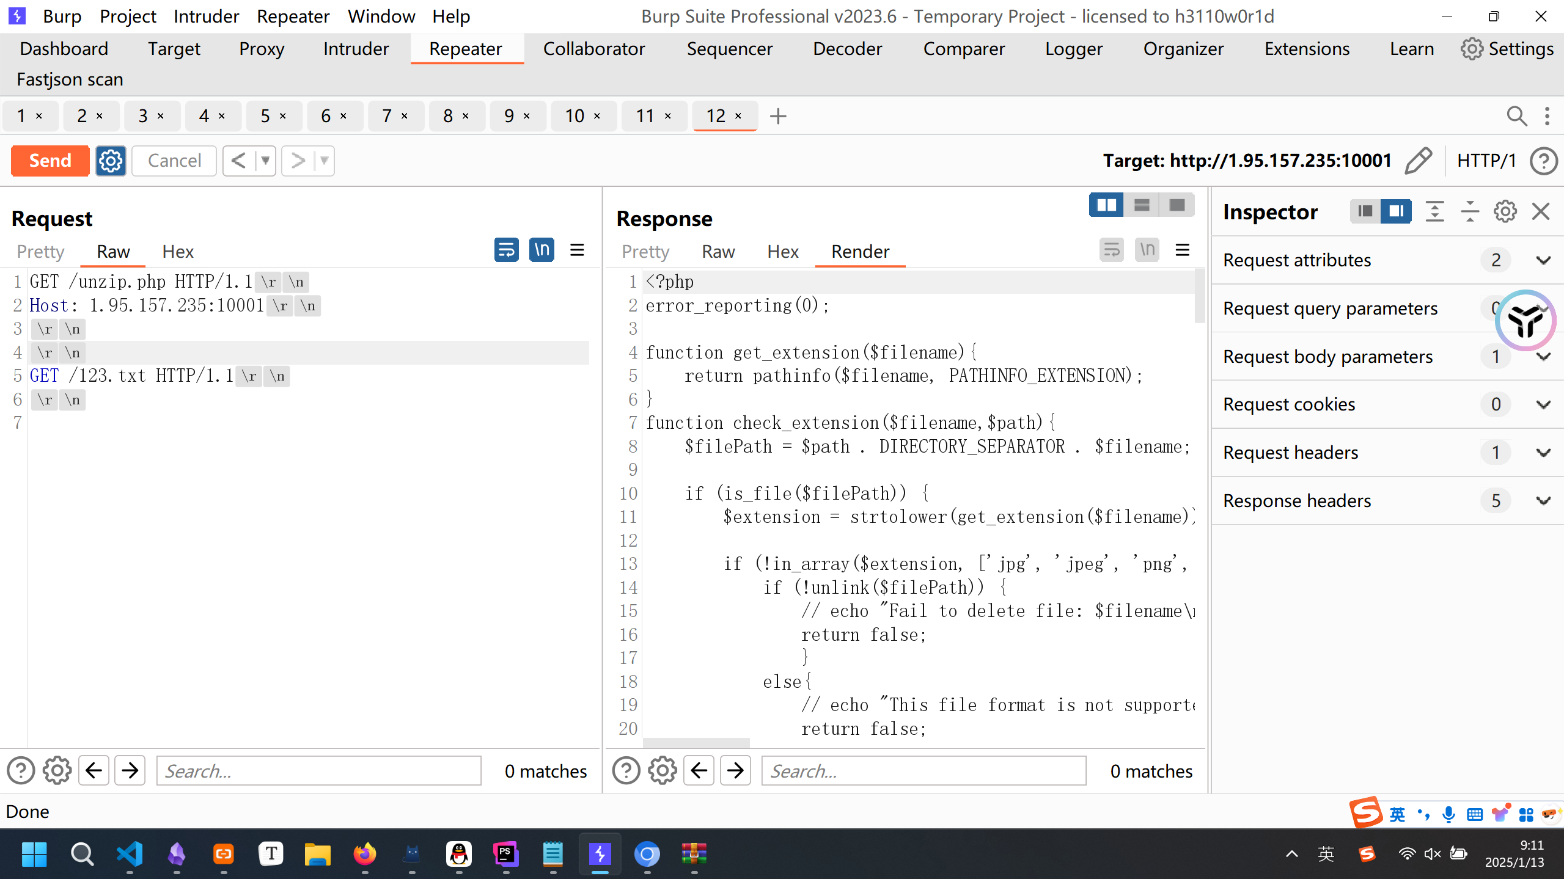Open the history back dropdown arrow
Viewport: 1564px width, 879px height.
point(265,161)
